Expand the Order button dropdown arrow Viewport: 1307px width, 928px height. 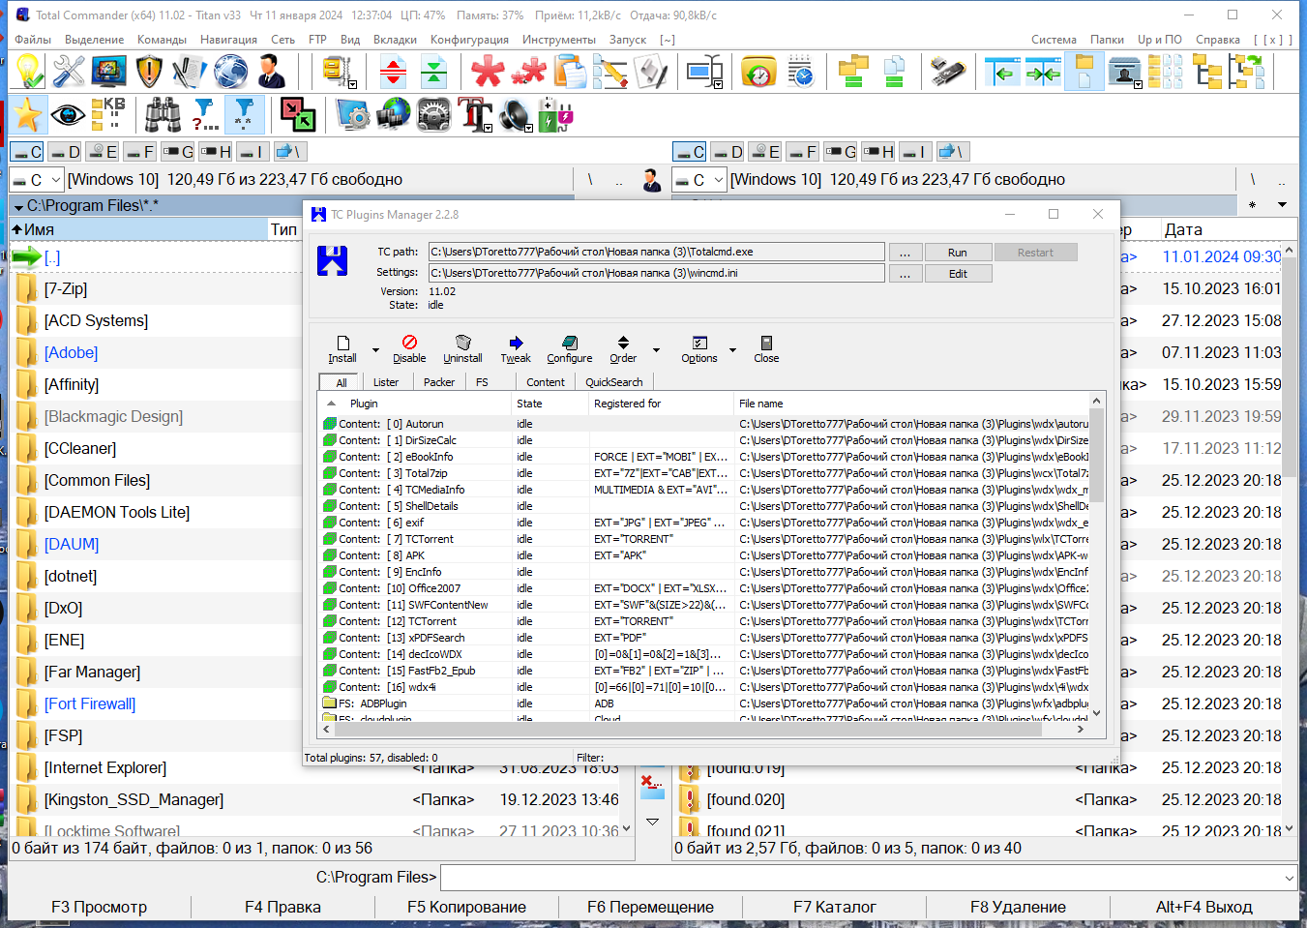[x=656, y=350]
